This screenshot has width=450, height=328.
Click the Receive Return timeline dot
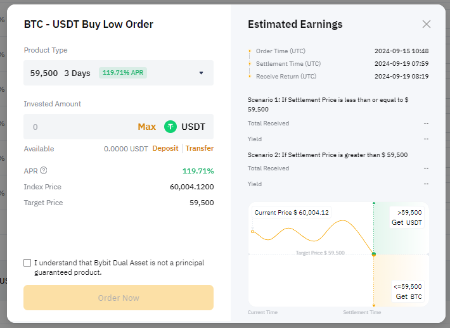pos(250,77)
